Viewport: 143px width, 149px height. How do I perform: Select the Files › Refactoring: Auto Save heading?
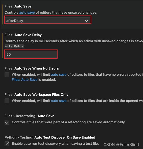(x=29, y=116)
